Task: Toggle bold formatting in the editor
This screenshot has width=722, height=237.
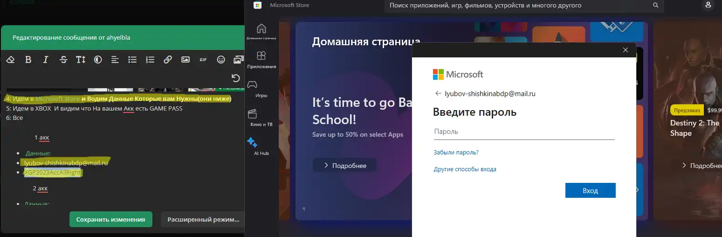Action: pyautogui.click(x=28, y=60)
